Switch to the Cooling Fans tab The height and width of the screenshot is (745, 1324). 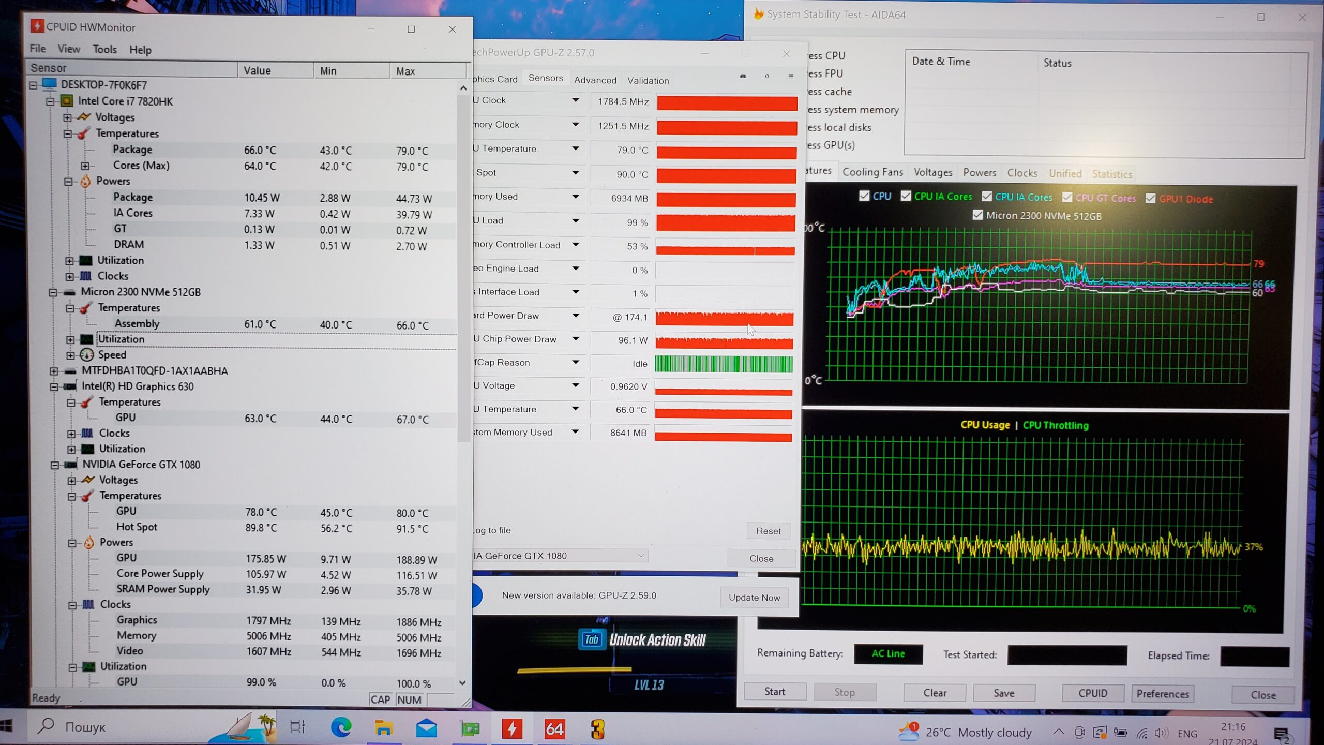[x=872, y=172]
